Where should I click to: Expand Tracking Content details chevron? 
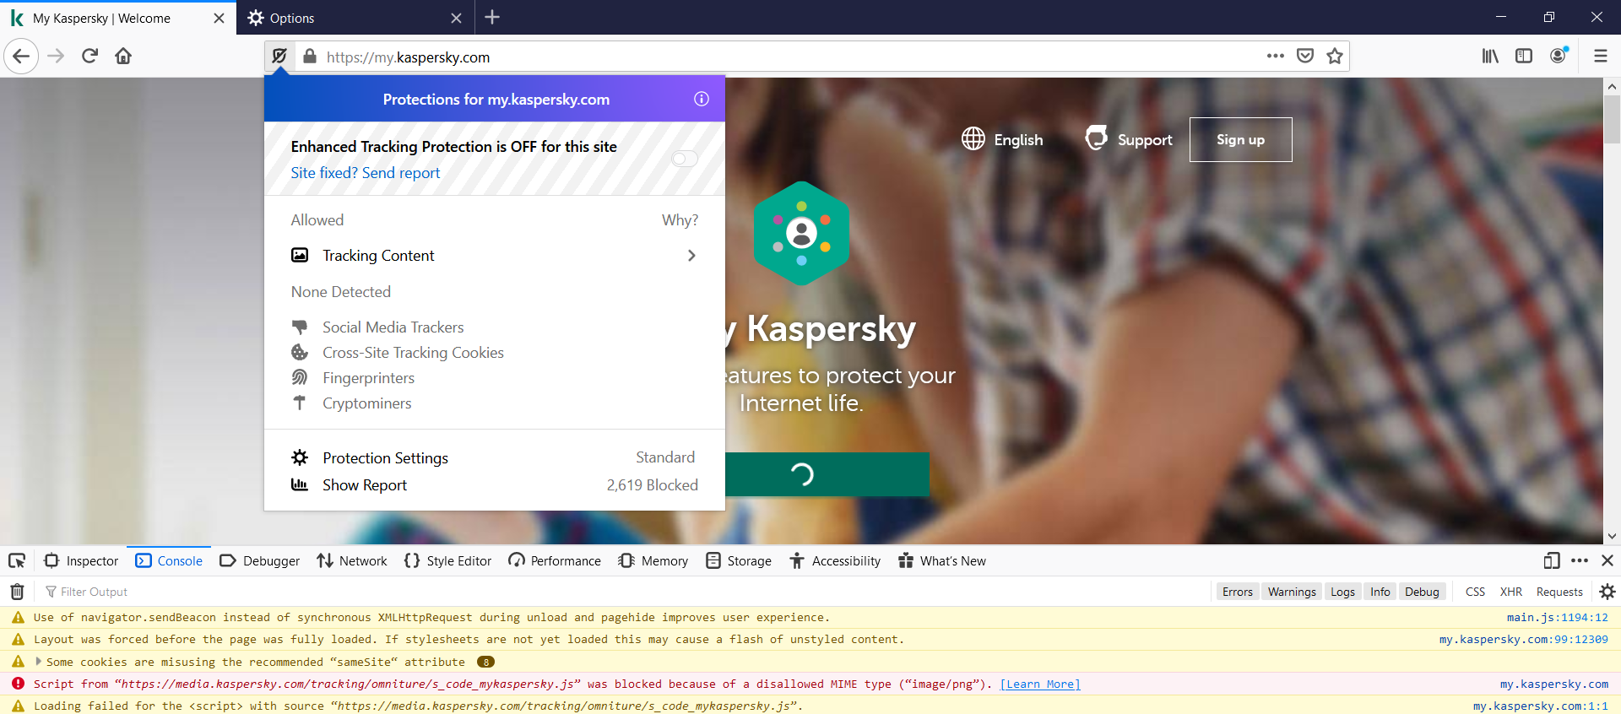tap(691, 255)
